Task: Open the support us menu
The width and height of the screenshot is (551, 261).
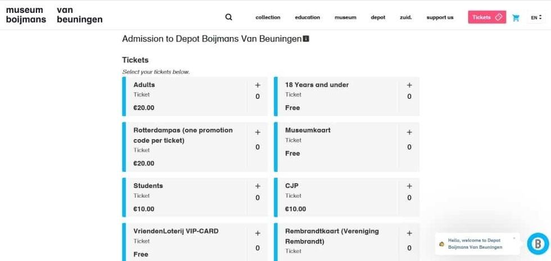Action: pyautogui.click(x=440, y=17)
